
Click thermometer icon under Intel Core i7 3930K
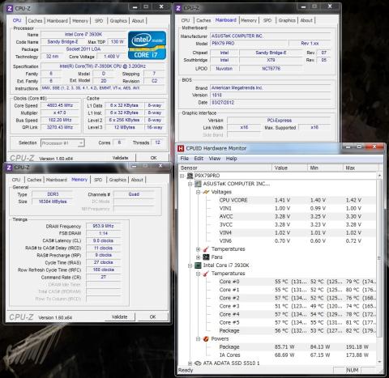[x=206, y=274]
